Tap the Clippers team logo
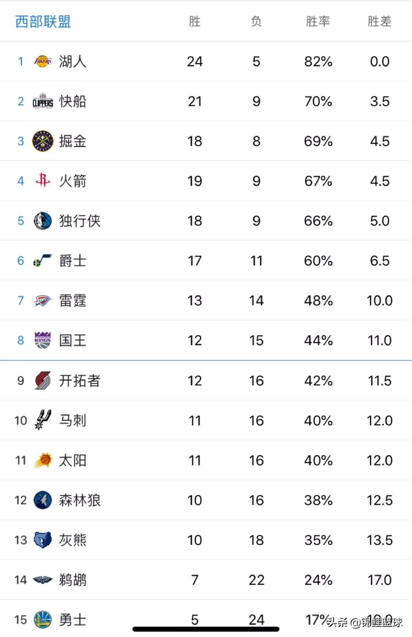 (43, 101)
